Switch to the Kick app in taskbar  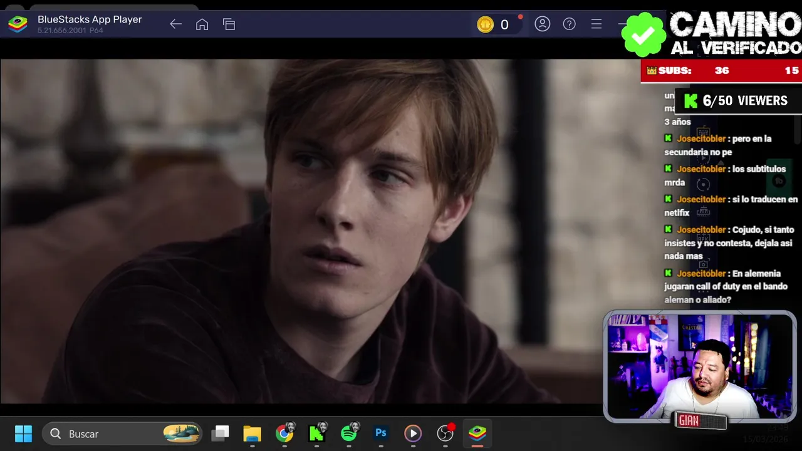point(317,433)
